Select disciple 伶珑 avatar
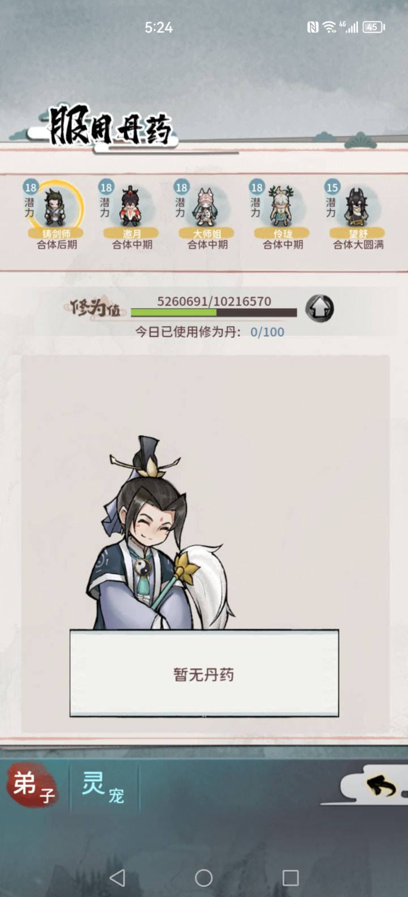This screenshot has width=408, height=897. 282,206
